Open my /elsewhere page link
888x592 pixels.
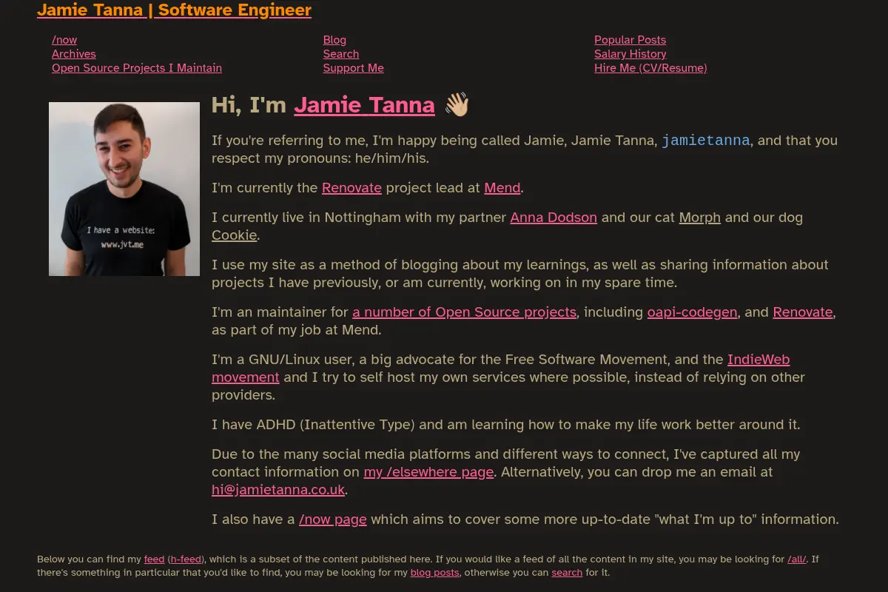[428, 472]
